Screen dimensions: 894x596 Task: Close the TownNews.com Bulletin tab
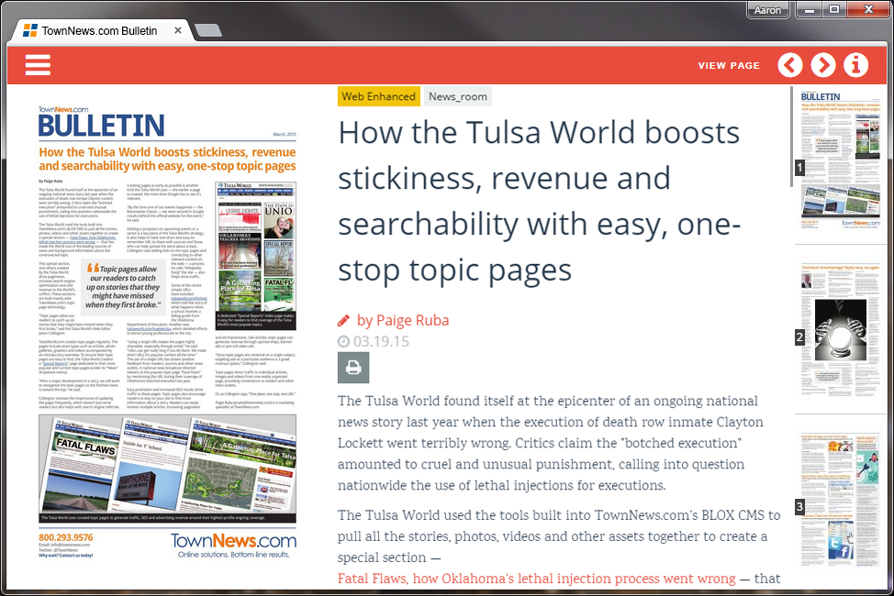[x=178, y=30]
